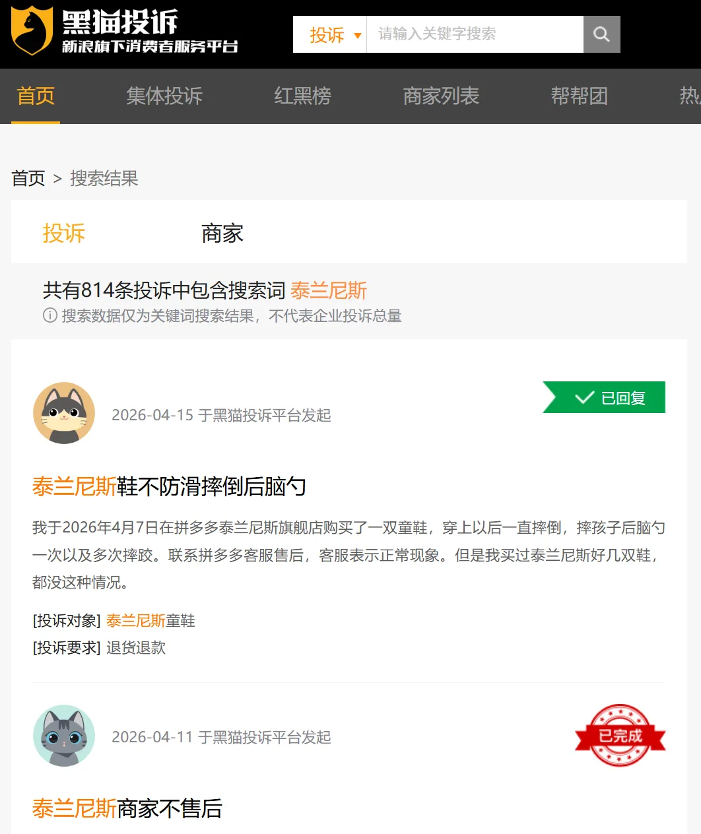Image resolution: width=701 pixels, height=834 pixels.
Task: Switch to the 商家 tab
Action: [222, 232]
